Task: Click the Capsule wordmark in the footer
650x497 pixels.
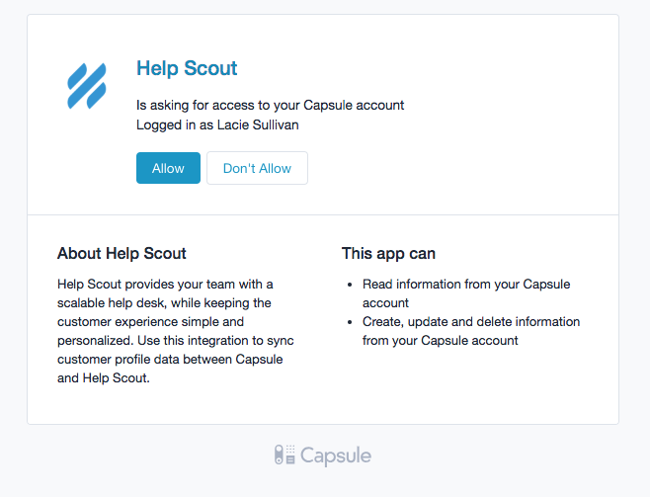Action: [335, 456]
